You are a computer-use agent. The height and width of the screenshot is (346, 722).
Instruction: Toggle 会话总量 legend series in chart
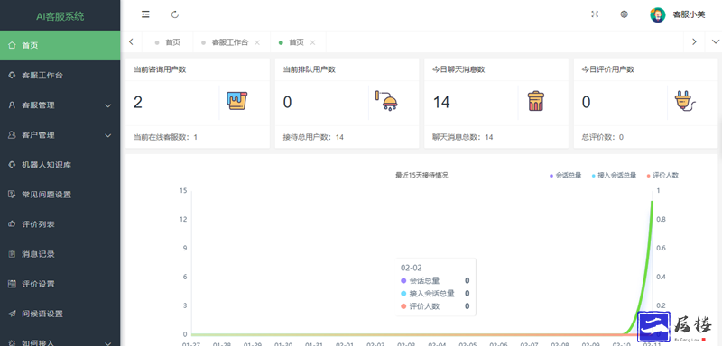click(566, 175)
